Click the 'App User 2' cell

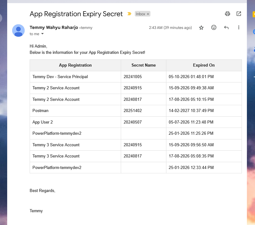click(75, 122)
